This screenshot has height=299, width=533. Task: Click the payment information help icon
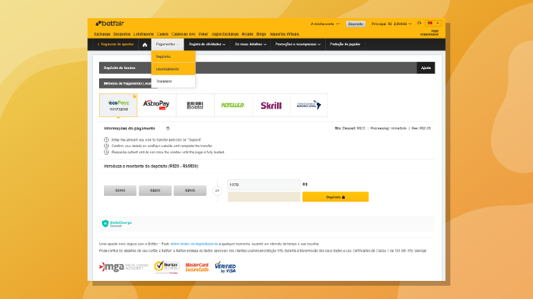(x=167, y=128)
